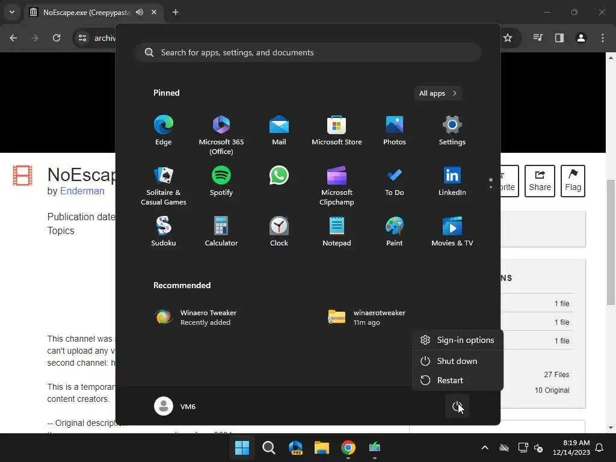Open Movies & TV app
This screenshot has height=462, width=616.
(452, 232)
